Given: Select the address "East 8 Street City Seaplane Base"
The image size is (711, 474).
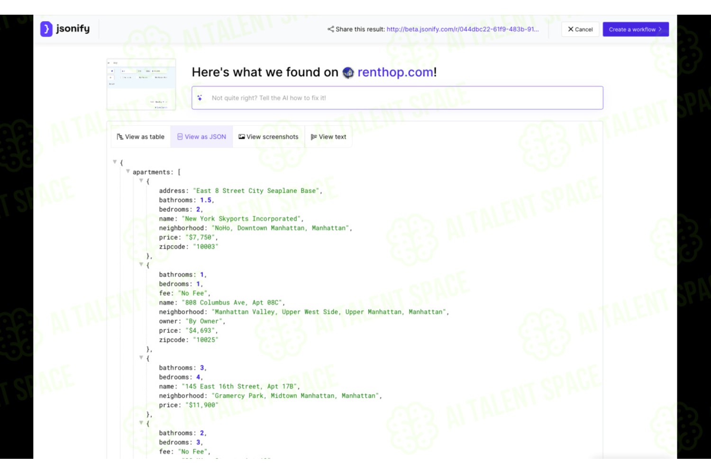Looking at the screenshot, I should pos(256,191).
